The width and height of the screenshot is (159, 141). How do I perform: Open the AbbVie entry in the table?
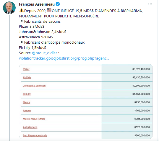[27, 78]
